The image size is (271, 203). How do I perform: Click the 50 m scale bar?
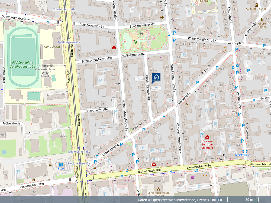(249, 200)
